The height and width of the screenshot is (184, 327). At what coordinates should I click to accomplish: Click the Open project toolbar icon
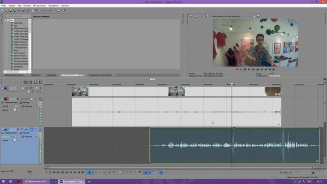pyautogui.click(x=7, y=10)
